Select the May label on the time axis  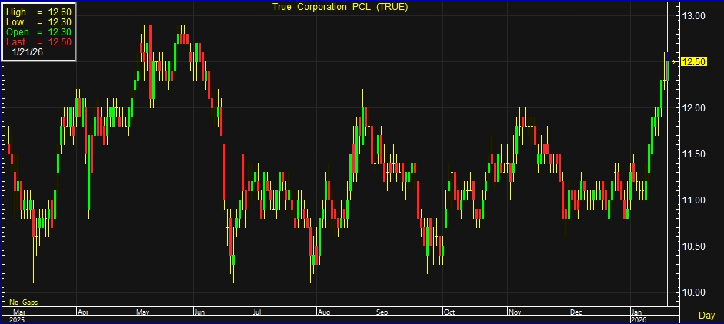click(143, 312)
